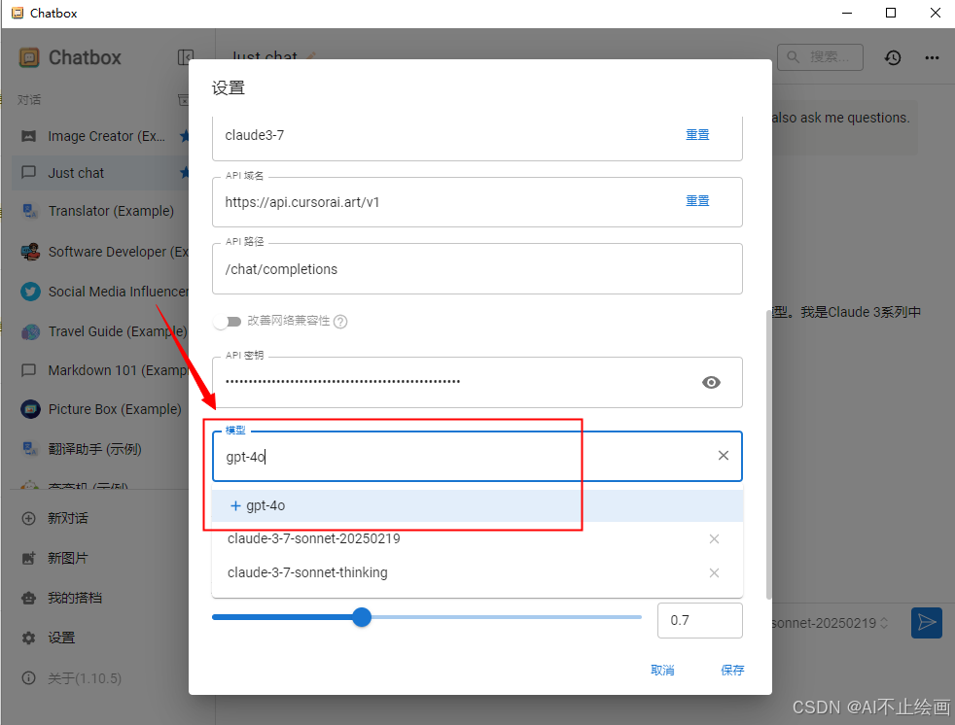Screen dimensions: 955x725
Task: Click the Translator avatar icon
Action: point(30,211)
